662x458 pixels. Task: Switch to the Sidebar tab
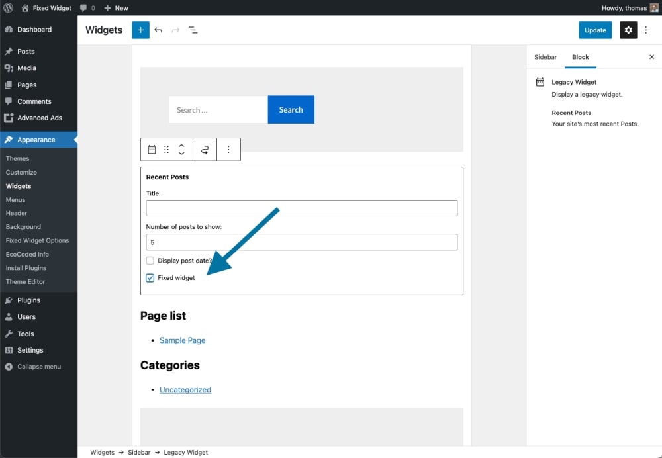[x=545, y=57]
